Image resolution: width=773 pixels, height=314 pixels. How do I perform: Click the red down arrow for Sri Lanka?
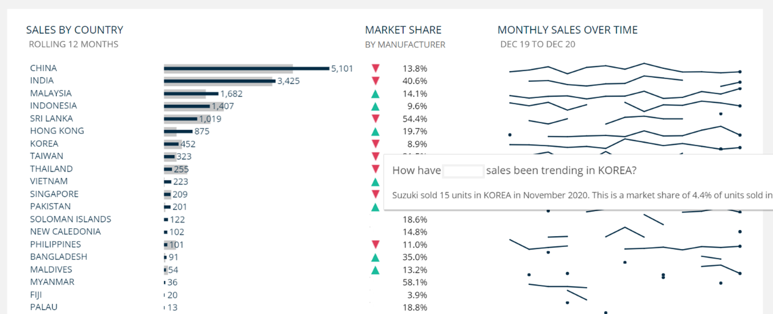(x=376, y=119)
